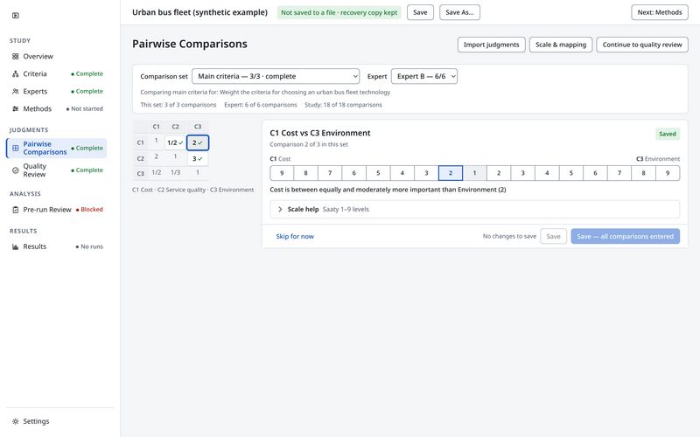Screen dimensions: 700x437
Task: Click the Pairwise Comparisons table icon
Action: [x=16, y=148]
